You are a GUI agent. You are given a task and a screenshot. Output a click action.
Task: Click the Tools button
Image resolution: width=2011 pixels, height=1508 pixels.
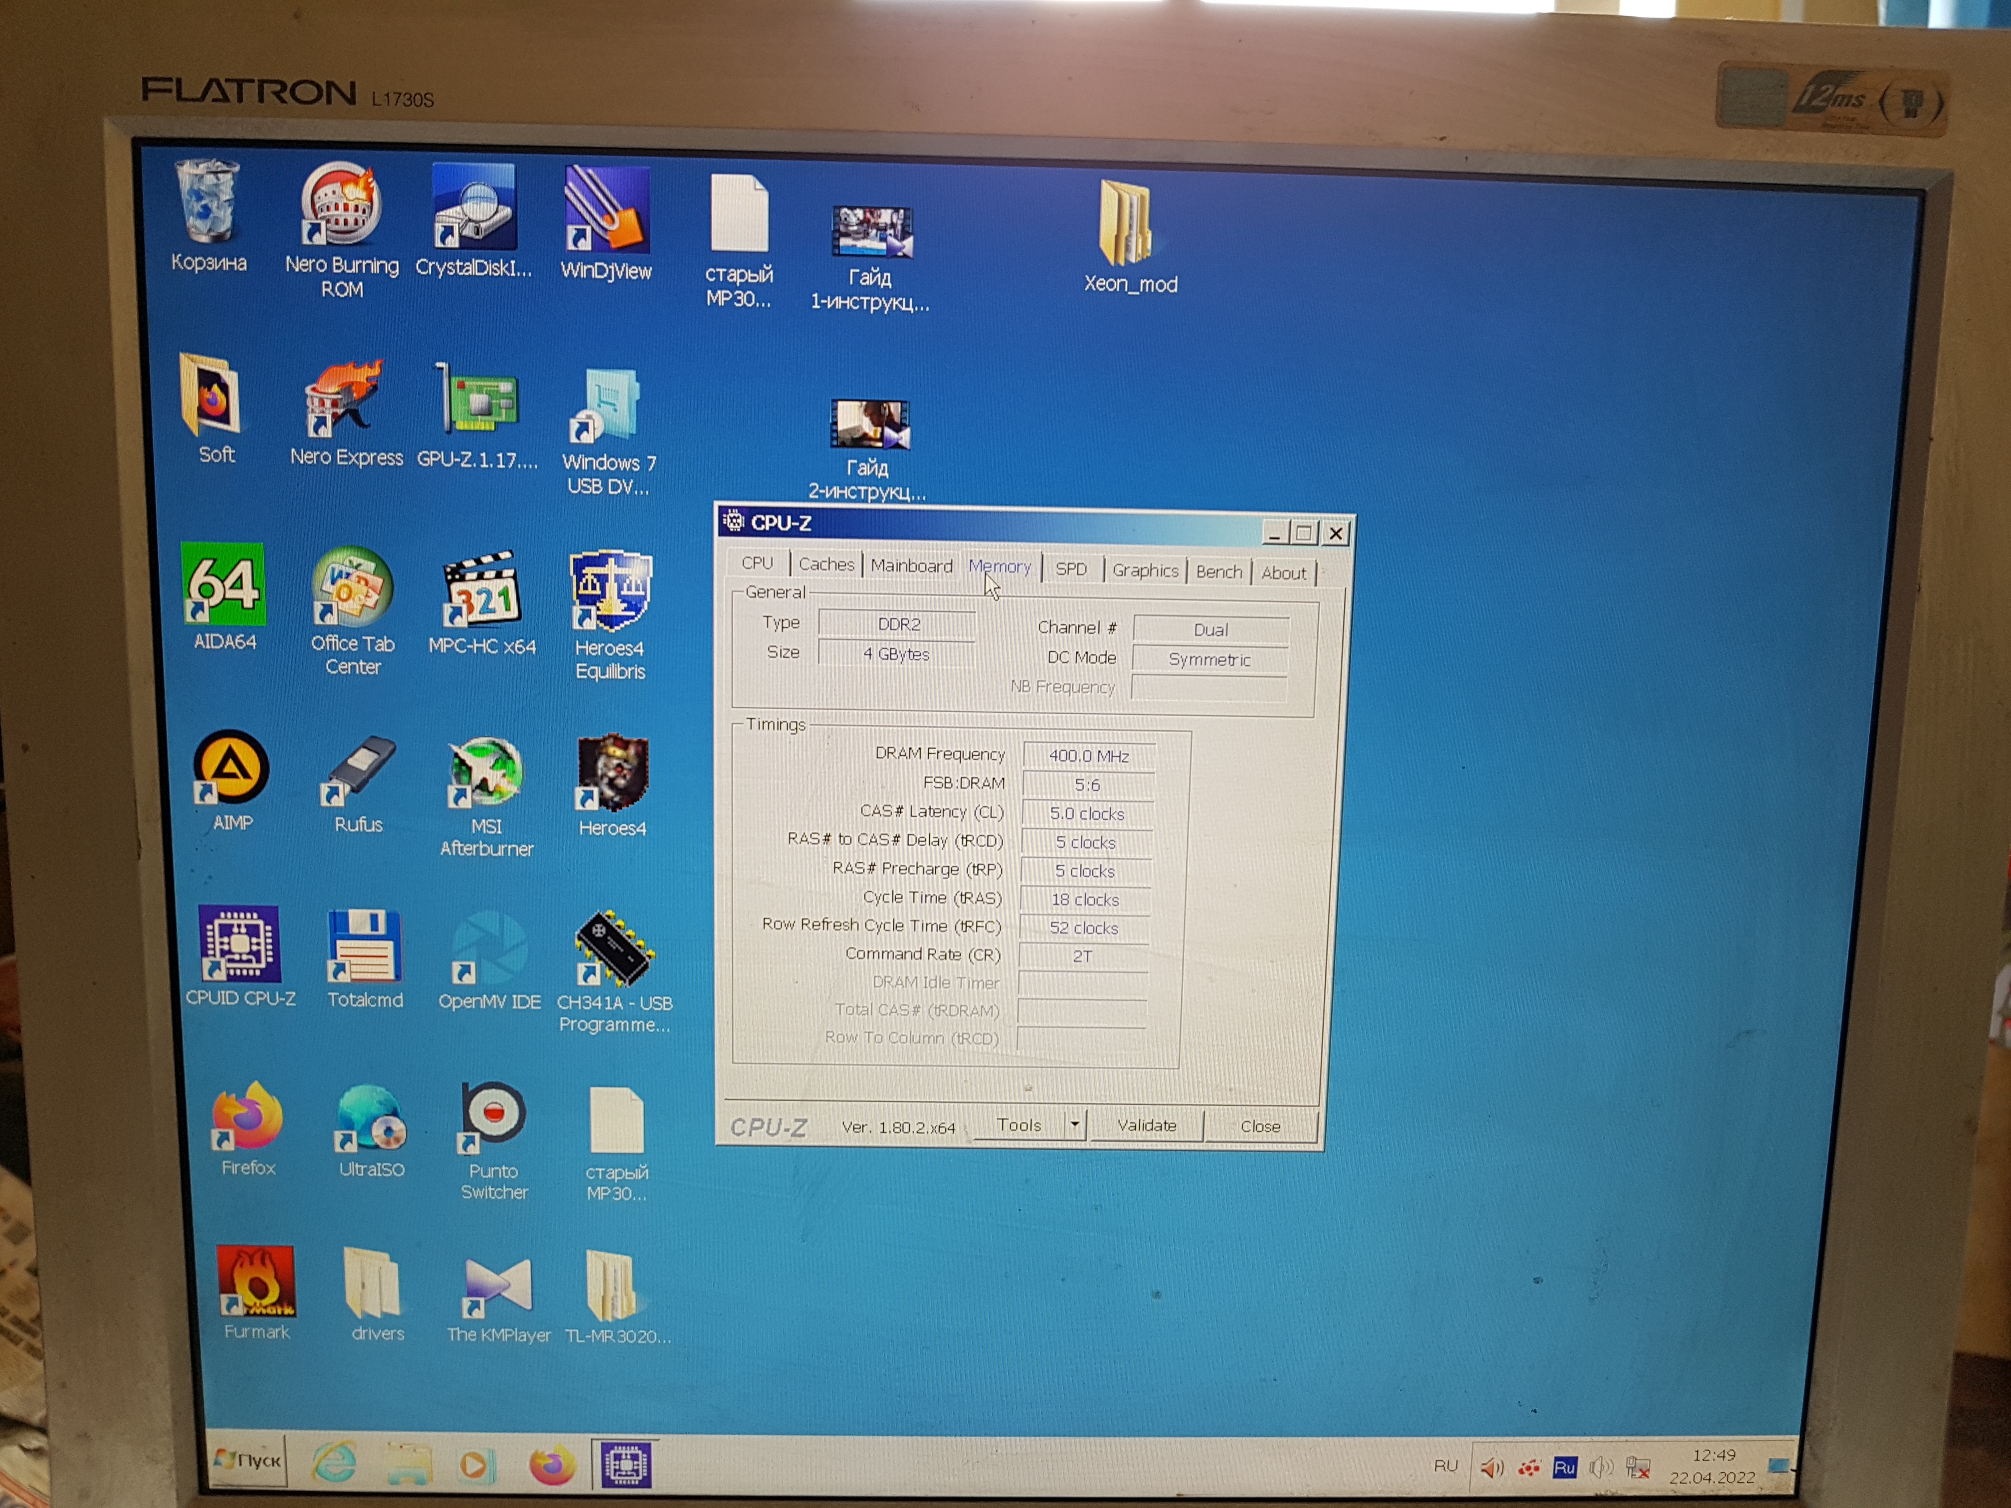coord(1018,1126)
